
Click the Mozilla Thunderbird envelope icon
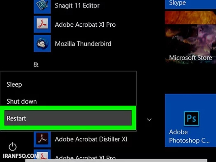click(x=42, y=44)
